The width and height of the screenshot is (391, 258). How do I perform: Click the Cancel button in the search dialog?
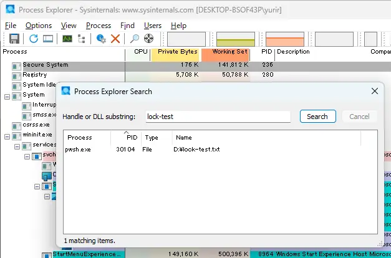point(359,117)
